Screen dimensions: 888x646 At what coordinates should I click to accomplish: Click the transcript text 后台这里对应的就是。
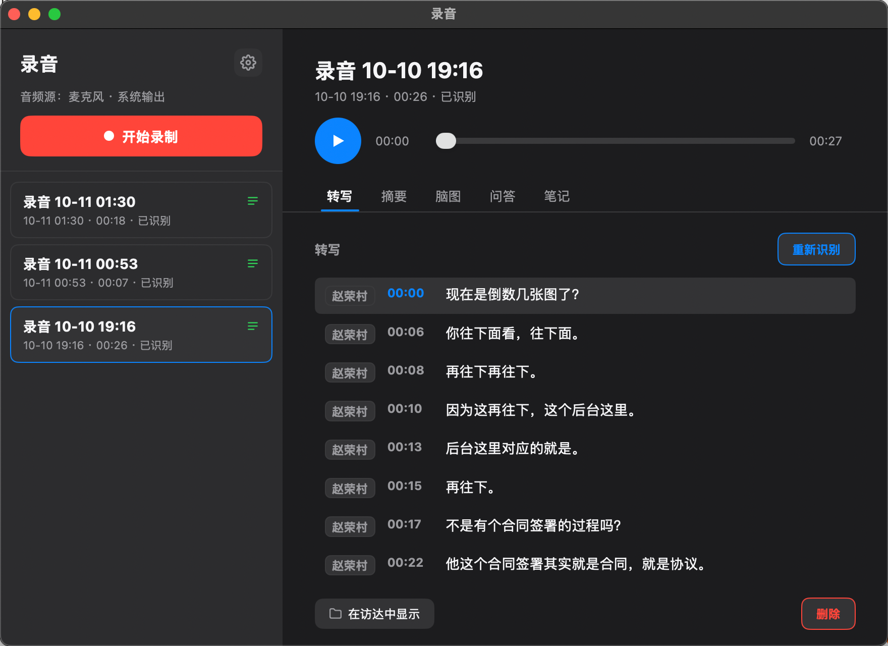[x=513, y=449]
